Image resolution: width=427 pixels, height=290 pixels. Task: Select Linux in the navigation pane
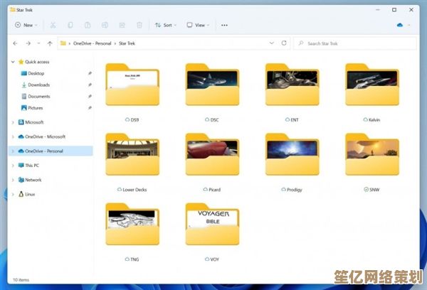click(31, 194)
